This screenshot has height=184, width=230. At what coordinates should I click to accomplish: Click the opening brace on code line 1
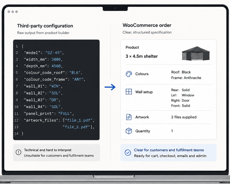(x=22, y=46)
